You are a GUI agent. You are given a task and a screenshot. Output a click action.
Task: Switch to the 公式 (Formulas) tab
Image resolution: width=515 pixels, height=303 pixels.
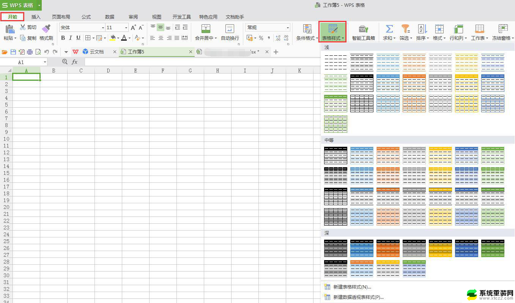coord(86,17)
